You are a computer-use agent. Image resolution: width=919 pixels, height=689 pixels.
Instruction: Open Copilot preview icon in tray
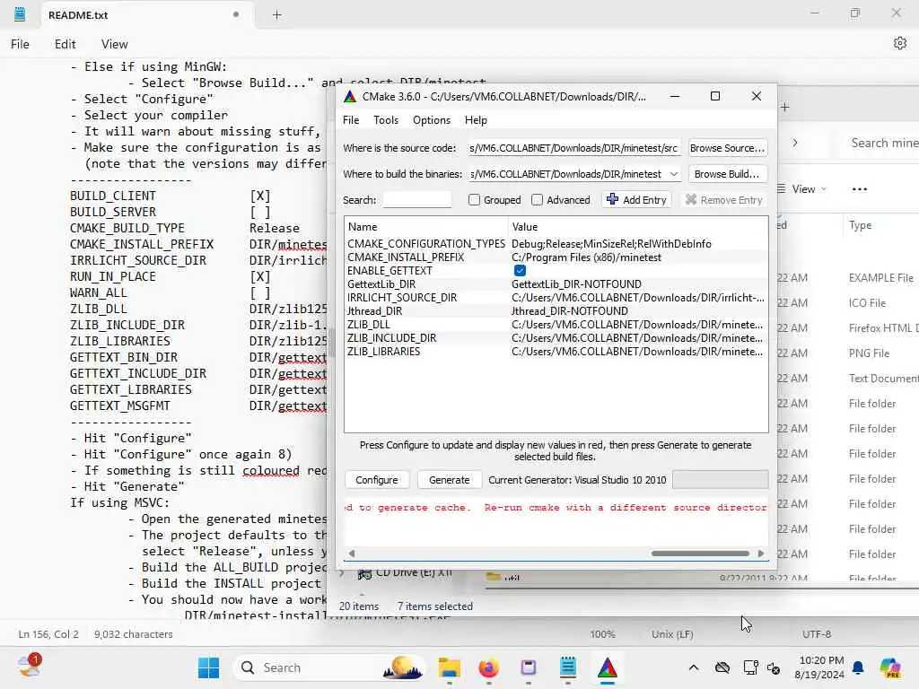(x=889, y=667)
